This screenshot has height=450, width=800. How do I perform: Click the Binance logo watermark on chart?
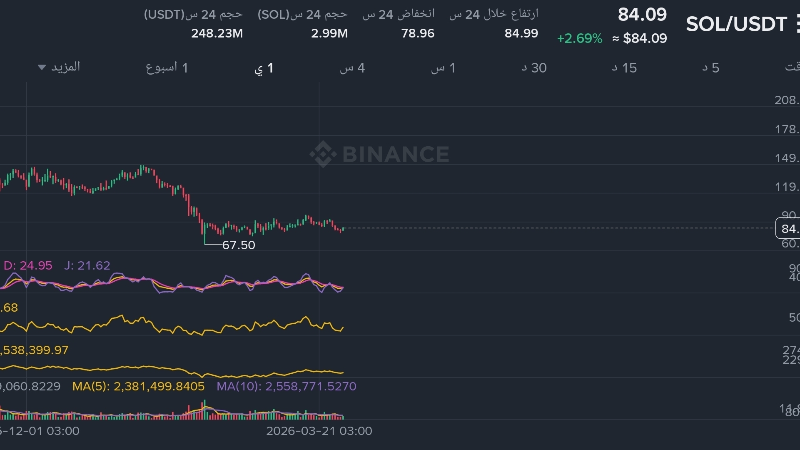point(379,154)
